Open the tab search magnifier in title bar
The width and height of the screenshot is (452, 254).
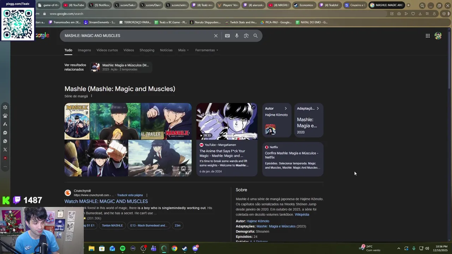pos(422,5)
